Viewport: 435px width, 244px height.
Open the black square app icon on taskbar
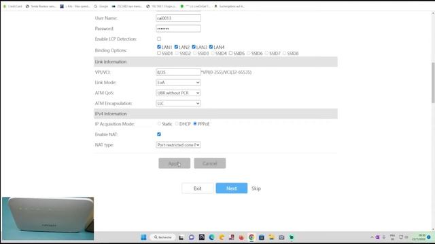202,237
